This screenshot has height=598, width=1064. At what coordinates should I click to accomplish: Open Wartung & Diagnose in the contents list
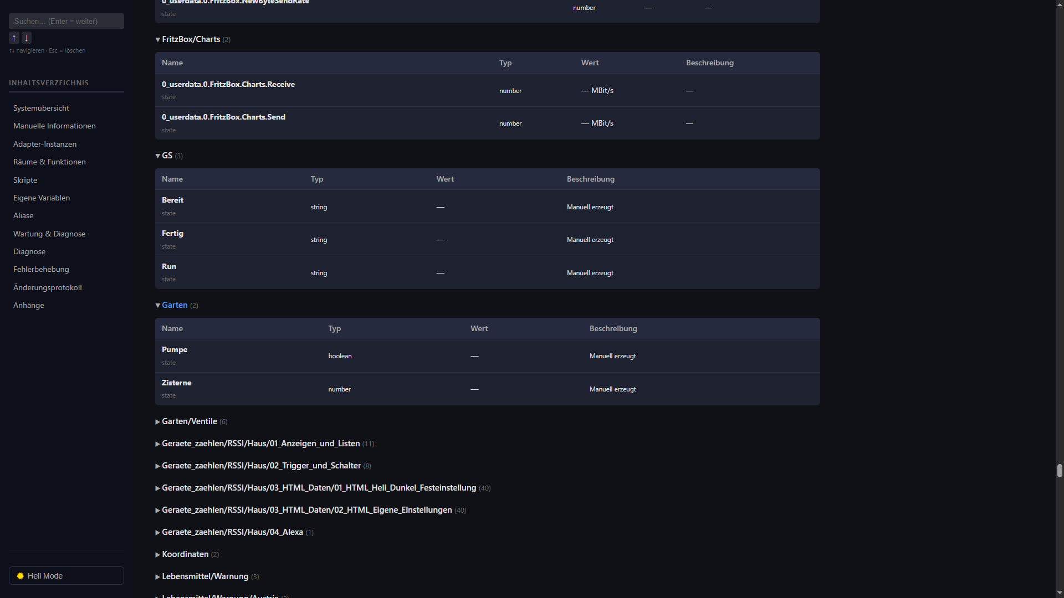tap(49, 234)
